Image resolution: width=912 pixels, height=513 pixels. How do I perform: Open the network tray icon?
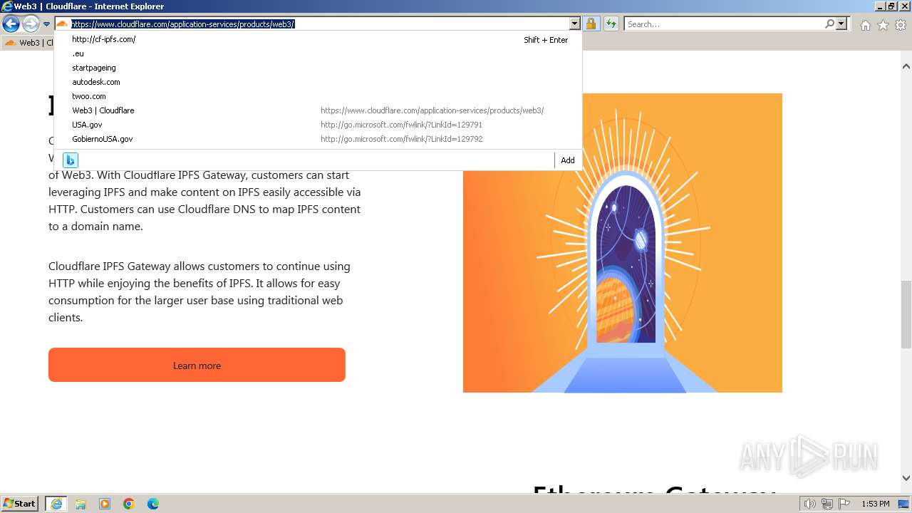pos(826,504)
